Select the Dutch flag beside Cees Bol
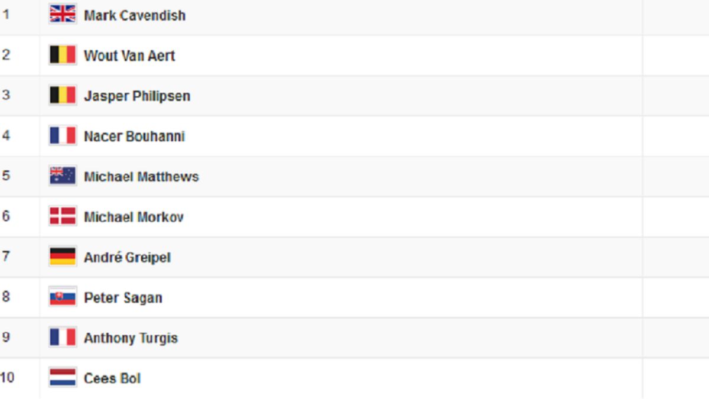The height and width of the screenshot is (399, 709). 63,377
